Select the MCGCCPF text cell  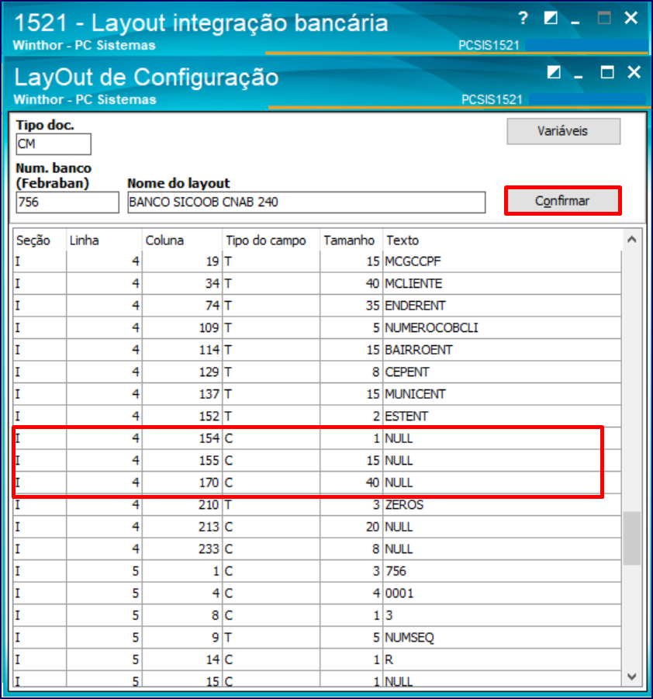(502, 261)
